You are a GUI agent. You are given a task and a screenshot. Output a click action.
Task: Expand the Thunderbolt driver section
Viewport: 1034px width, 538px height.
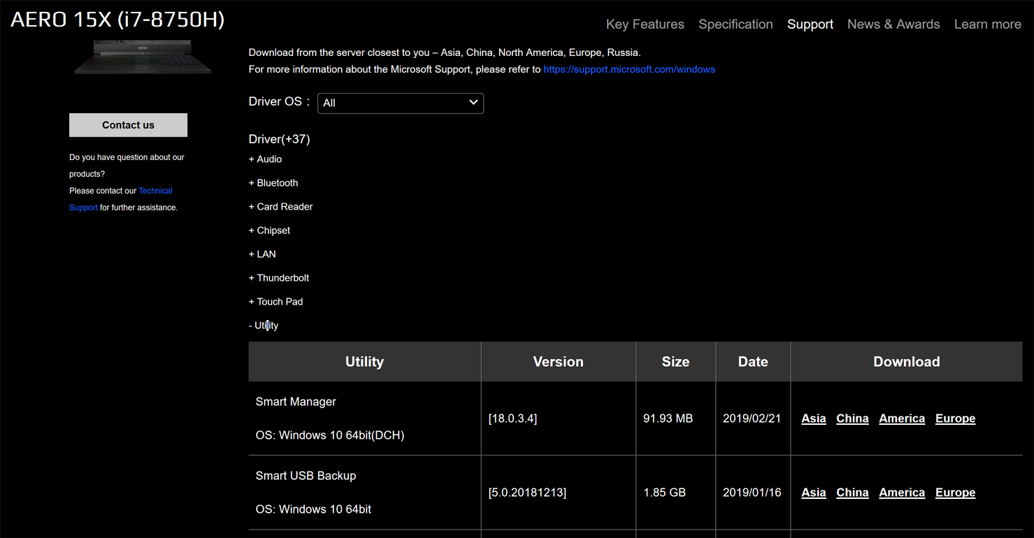(279, 278)
